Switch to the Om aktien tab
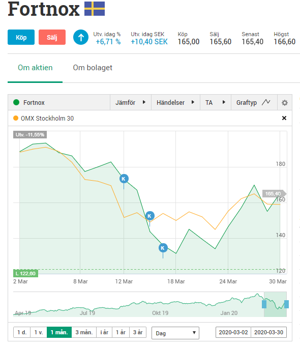The width and height of the screenshot is (300, 347). click(x=35, y=68)
